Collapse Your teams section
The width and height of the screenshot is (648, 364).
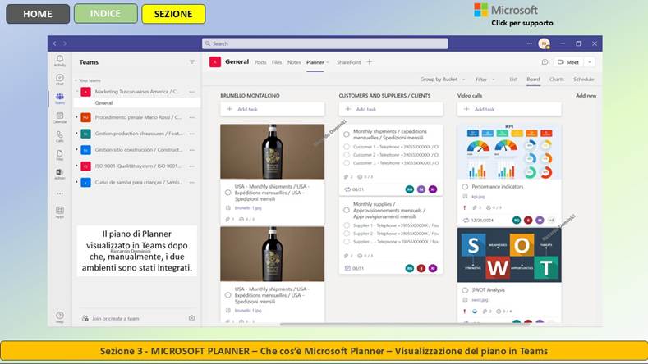coord(76,80)
